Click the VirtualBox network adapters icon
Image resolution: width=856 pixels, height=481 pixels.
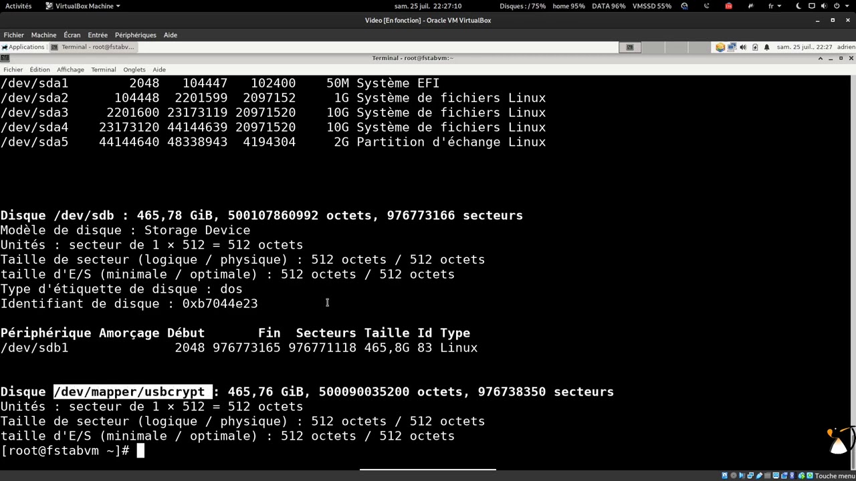coord(750,476)
